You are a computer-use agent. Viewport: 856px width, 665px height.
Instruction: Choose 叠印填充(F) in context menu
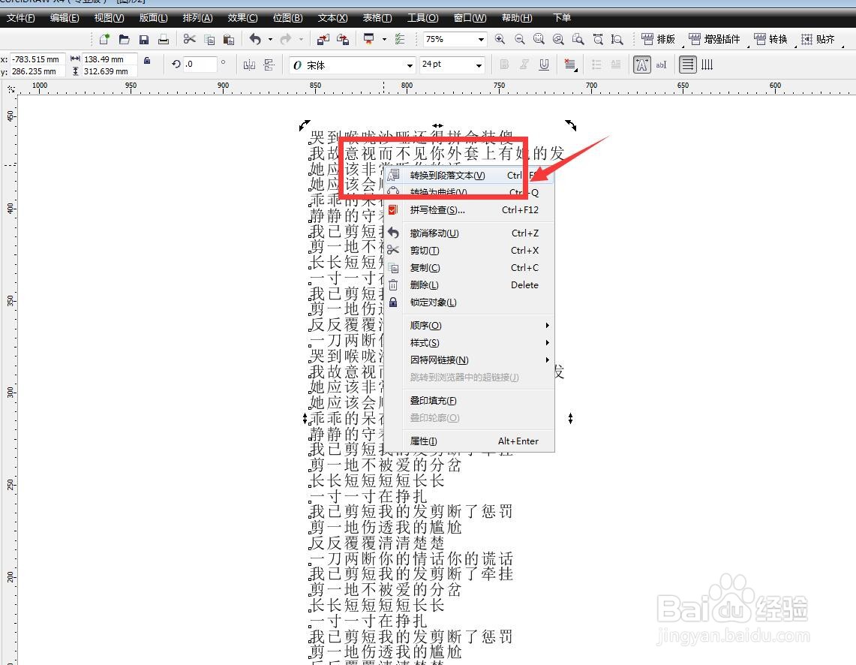469,400
